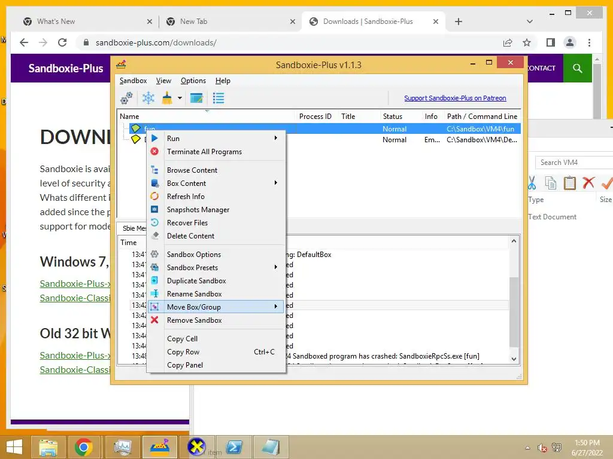Choose Refresh Info
Screen dimensions: 613x459
[186, 196]
